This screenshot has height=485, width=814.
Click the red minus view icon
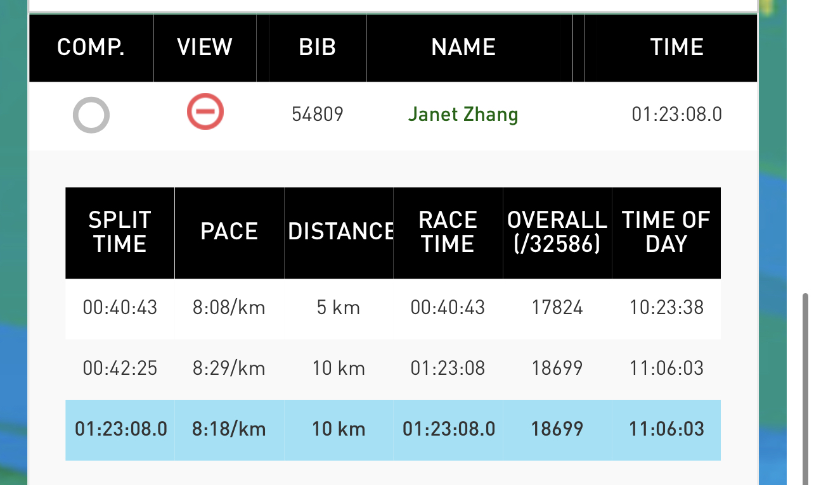205,112
